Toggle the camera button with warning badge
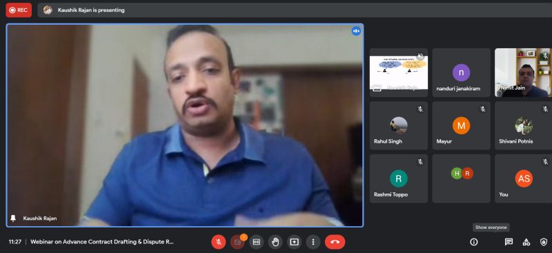Screen dimensions: 552x253 [x=237, y=242]
